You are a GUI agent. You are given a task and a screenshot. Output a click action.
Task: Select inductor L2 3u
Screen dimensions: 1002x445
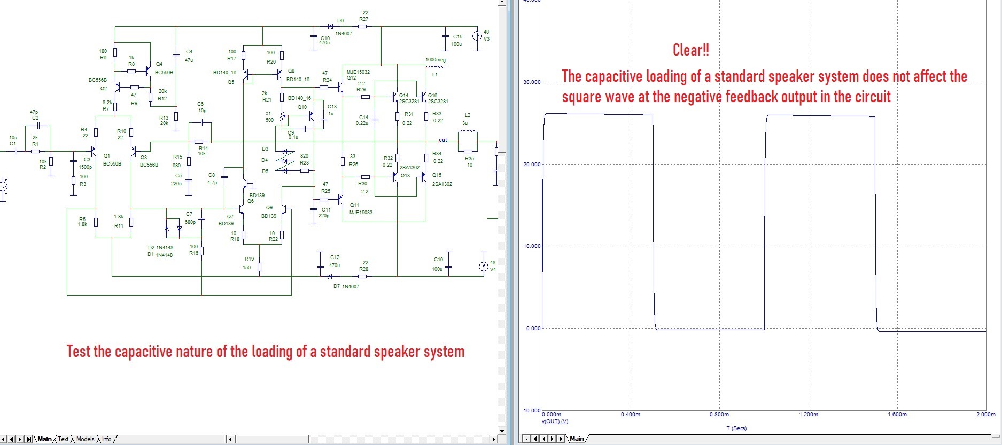[468, 131]
